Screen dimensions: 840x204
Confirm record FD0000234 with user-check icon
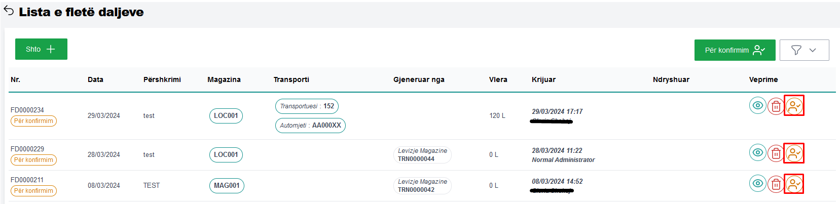(794, 106)
